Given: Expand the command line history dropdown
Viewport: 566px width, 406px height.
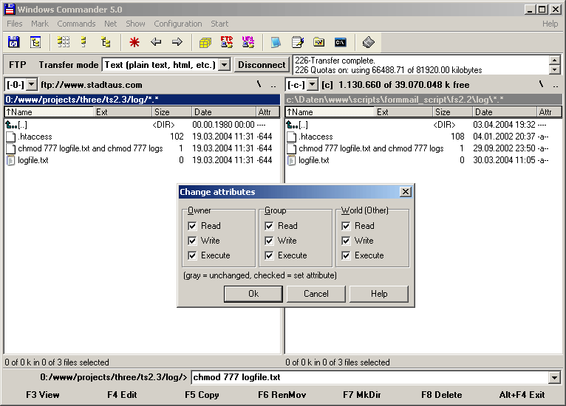Looking at the screenshot, I should pos(554,377).
